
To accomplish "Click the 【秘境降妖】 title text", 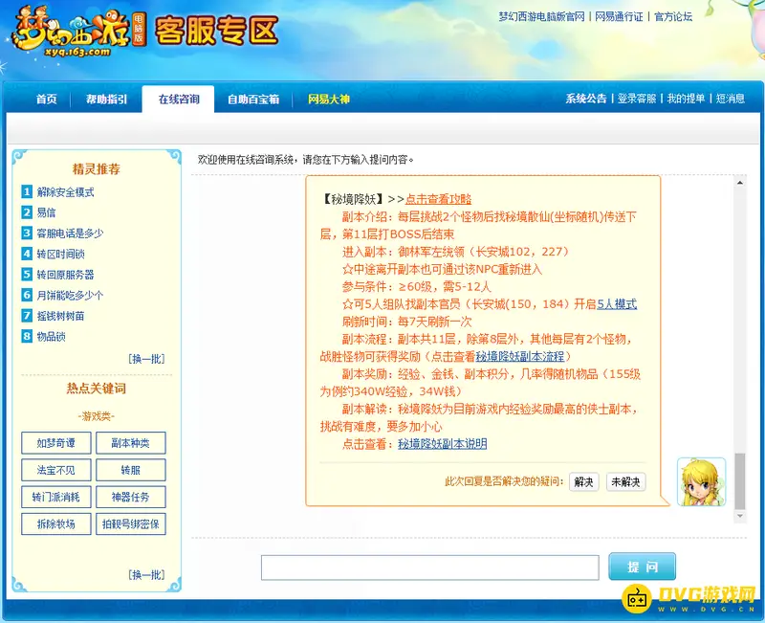I will point(353,199).
